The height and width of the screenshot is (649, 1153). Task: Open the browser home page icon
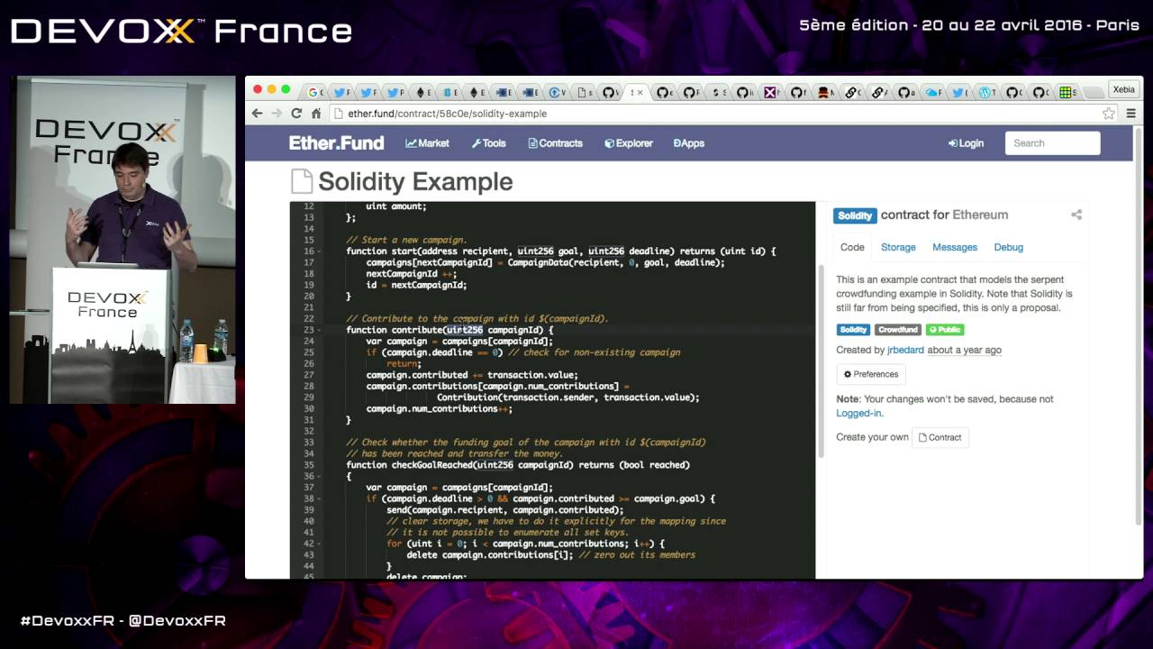pyautogui.click(x=316, y=114)
